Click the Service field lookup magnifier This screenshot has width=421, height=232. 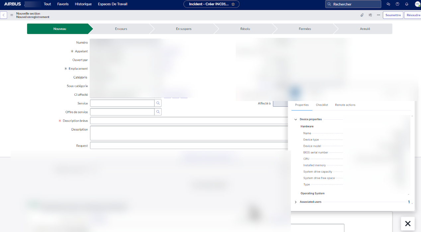click(158, 103)
